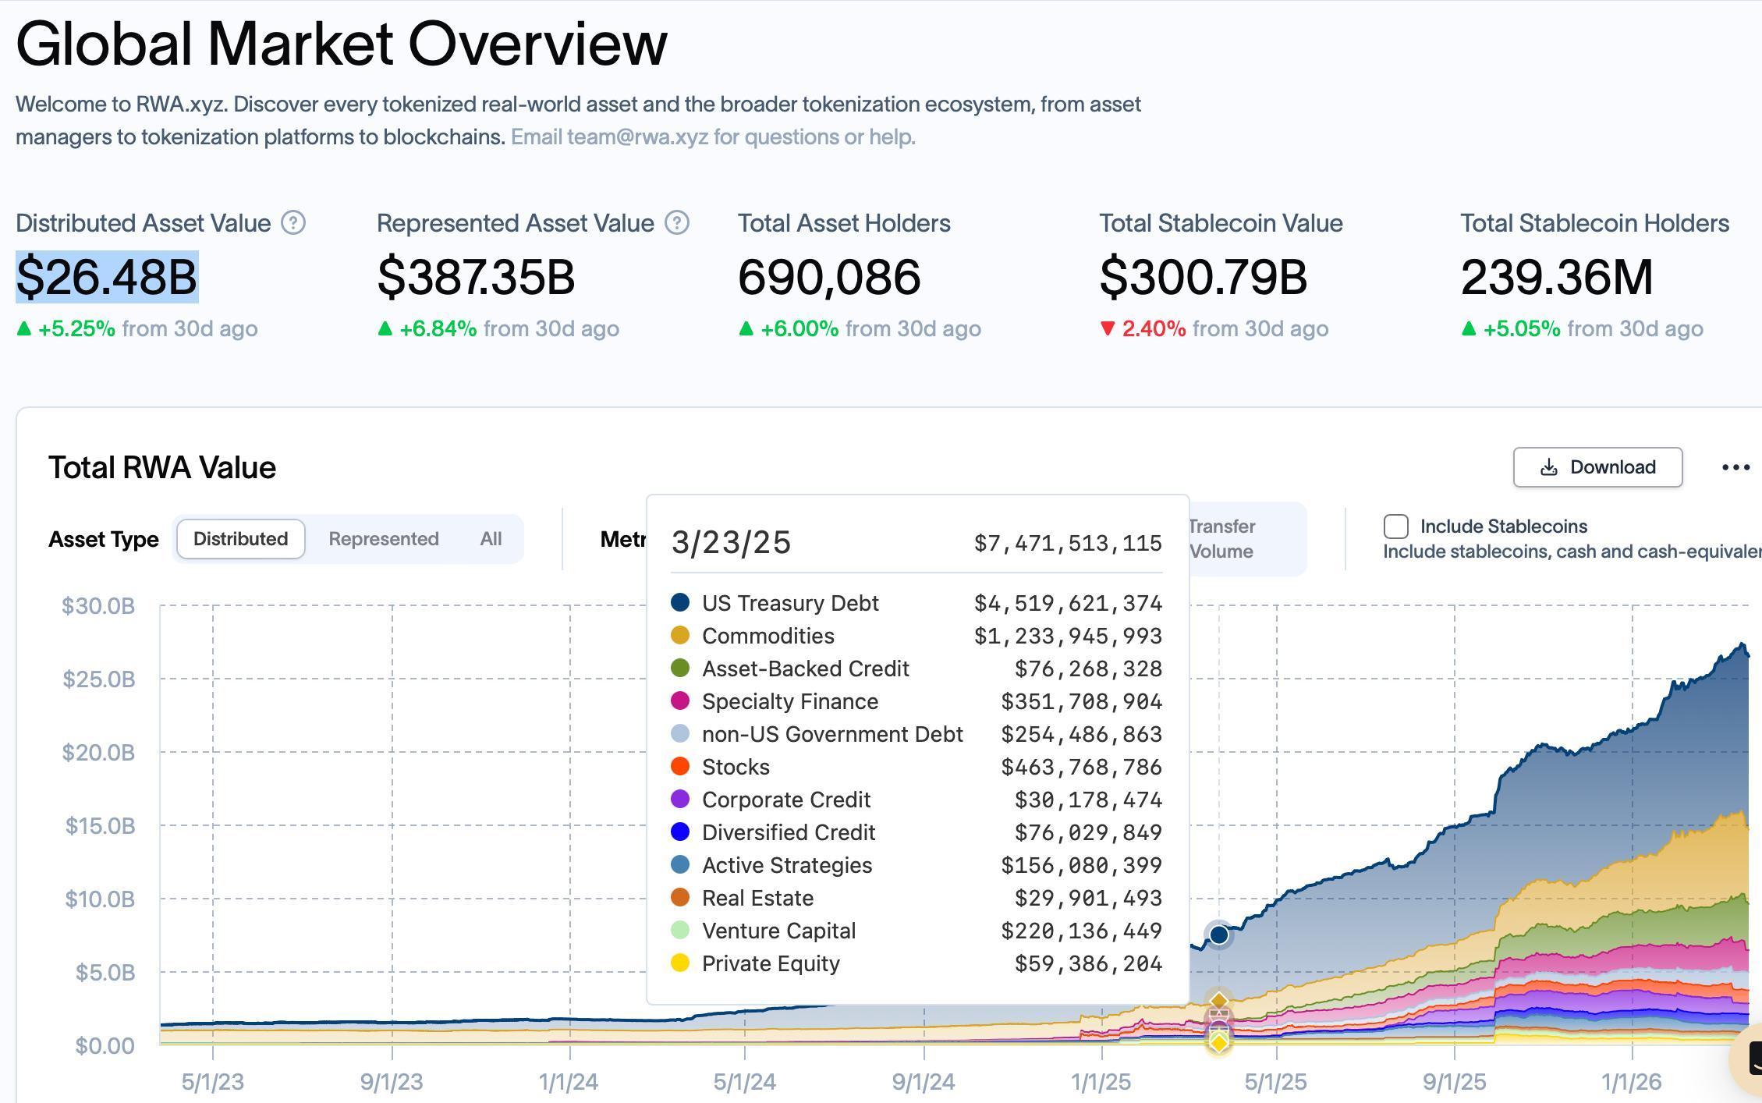Click the Download button

pos(1597,466)
